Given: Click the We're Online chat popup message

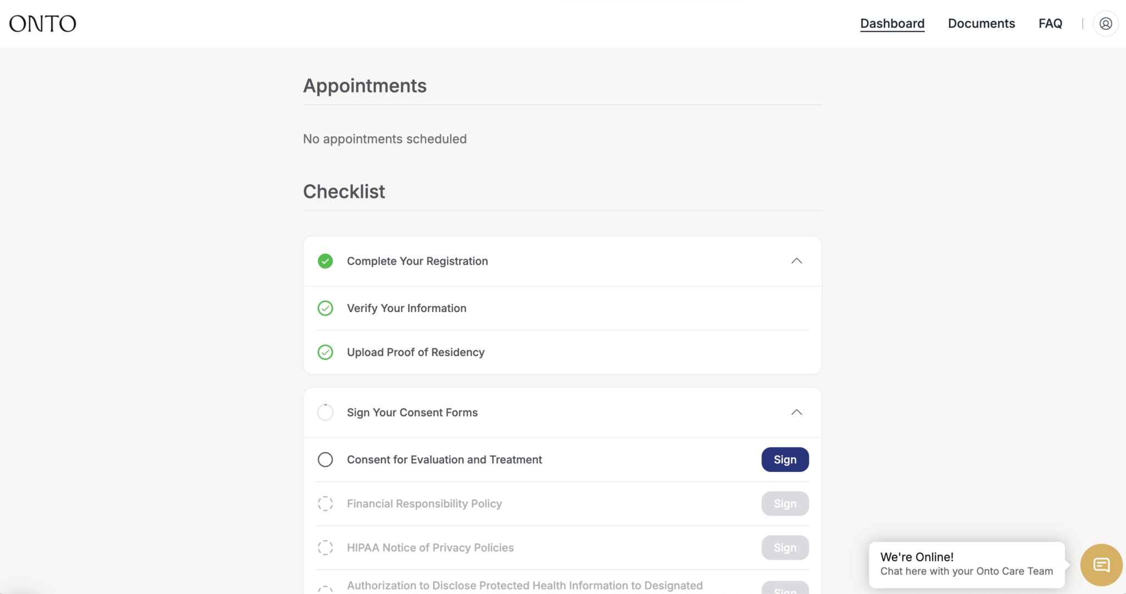Looking at the screenshot, I should click(966, 564).
